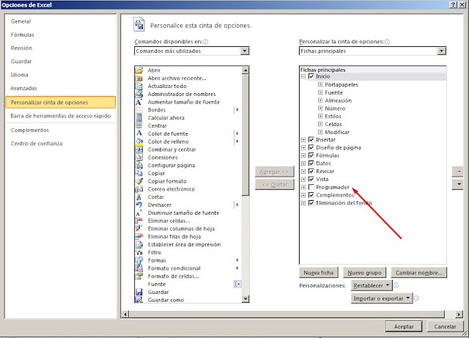Click the Eliminar celdas icon
The image size is (469, 338).
pyautogui.click(x=139, y=221)
